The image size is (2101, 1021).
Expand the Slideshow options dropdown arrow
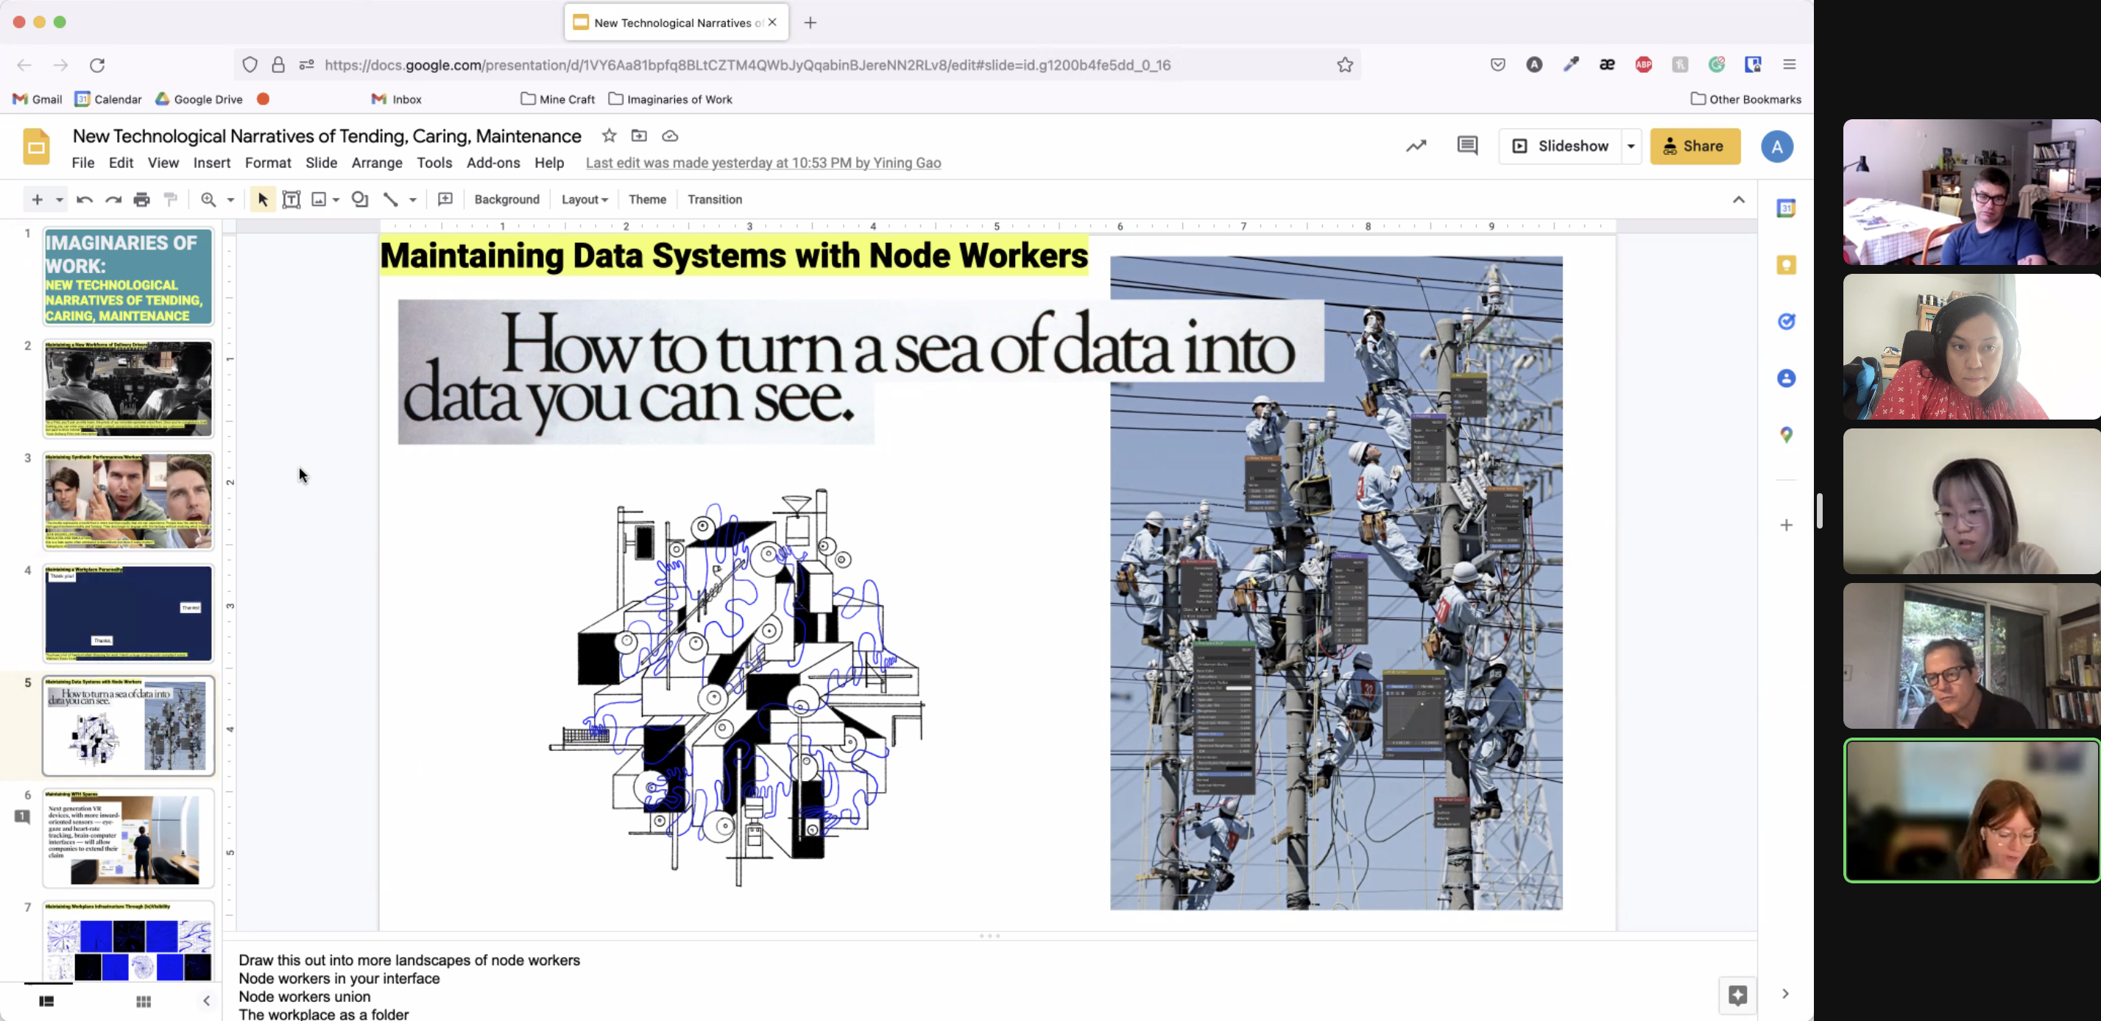[x=1631, y=146]
